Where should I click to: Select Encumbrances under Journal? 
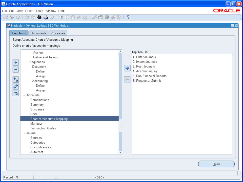point(40,147)
